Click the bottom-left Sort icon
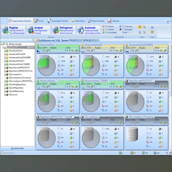172x172 pixels. coord(140,32)
